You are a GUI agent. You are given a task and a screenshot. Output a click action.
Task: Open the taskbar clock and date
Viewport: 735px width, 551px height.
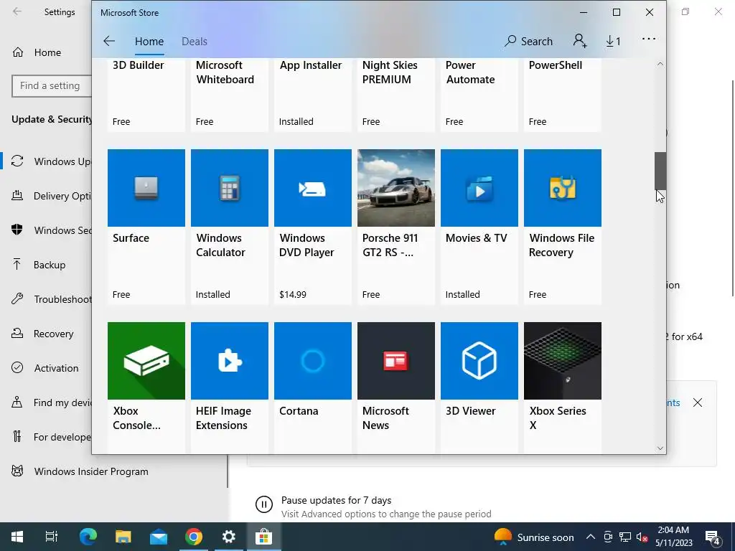coord(673,537)
